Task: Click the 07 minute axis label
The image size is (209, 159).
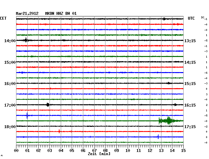Action: click(x=94, y=150)
